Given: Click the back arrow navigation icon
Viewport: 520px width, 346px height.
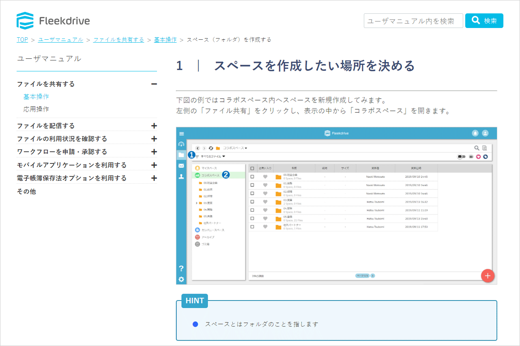Looking at the screenshot, I should point(198,148).
